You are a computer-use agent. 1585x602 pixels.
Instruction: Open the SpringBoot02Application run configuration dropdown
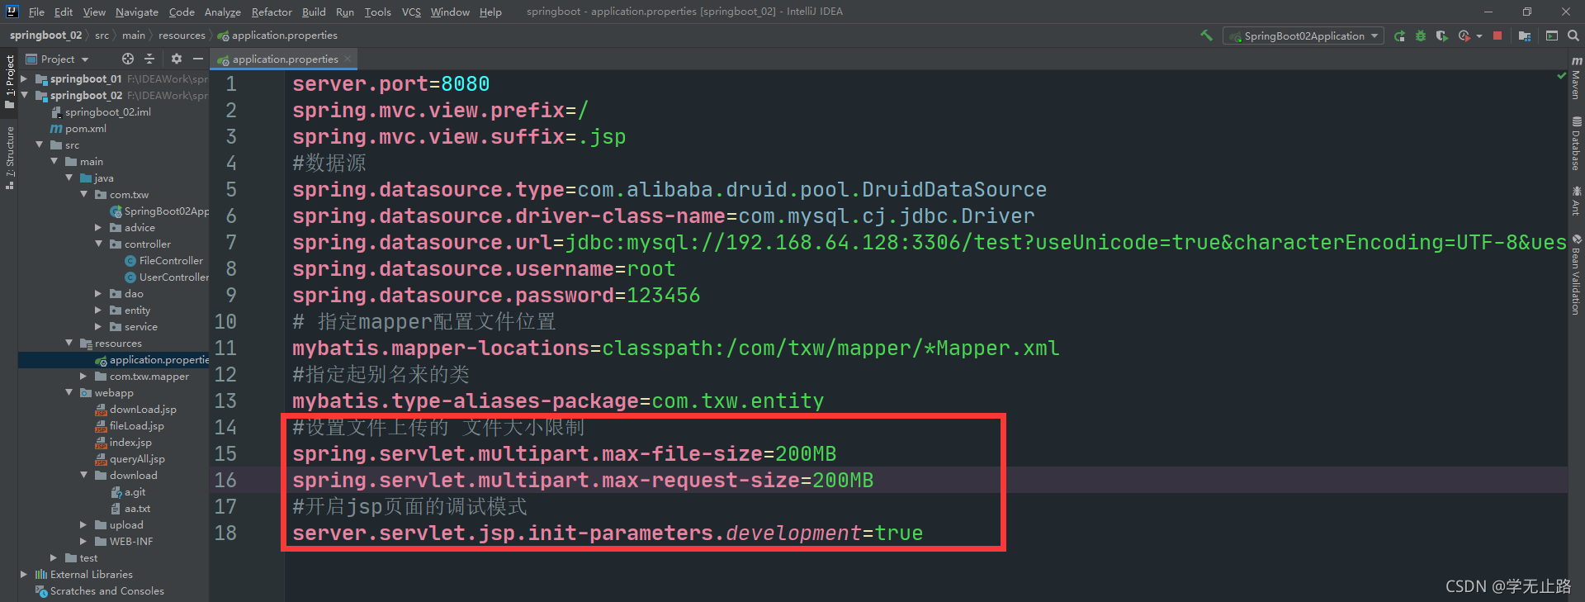point(1303,36)
